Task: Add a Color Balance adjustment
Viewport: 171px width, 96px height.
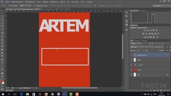Action: click(146, 34)
